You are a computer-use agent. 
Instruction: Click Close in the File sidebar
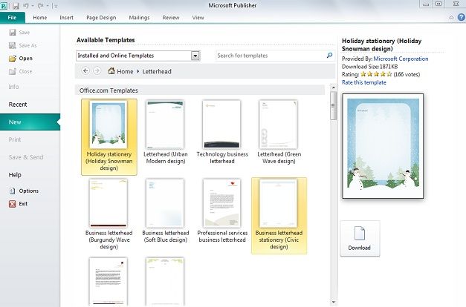[21, 71]
